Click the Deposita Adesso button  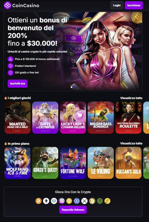coord(73,210)
